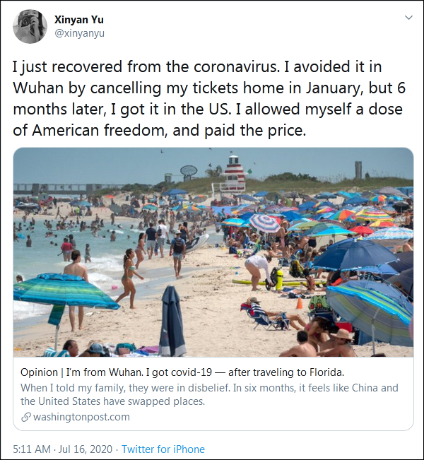
Task: Click the @xinyanyu handle
Action: coord(79,33)
